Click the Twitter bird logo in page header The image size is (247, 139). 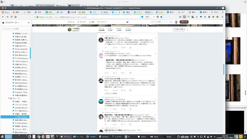pos(127,22)
